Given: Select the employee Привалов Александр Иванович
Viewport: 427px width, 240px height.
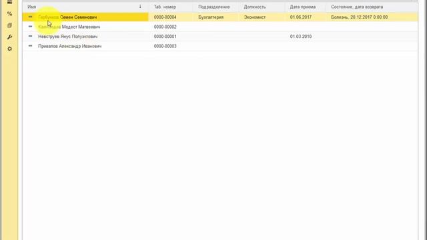Looking at the screenshot, I should click(69, 46).
